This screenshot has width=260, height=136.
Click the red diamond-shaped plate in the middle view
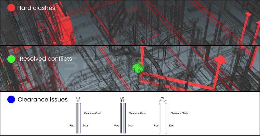pyautogui.click(x=220, y=60)
